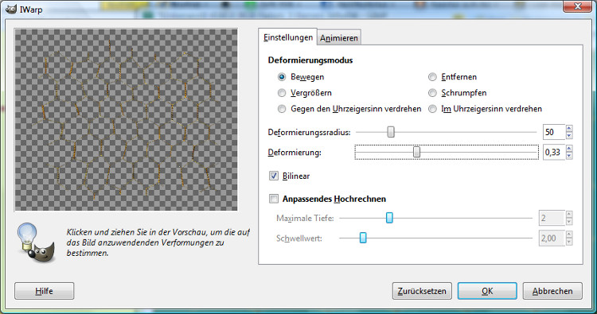
Task: Select Im Uhrzeigersinn verdrehen option
Action: point(432,109)
